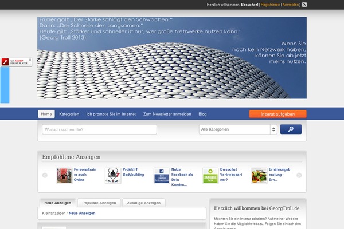
Task: Click the magnifier search button
Action: [291, 129]
